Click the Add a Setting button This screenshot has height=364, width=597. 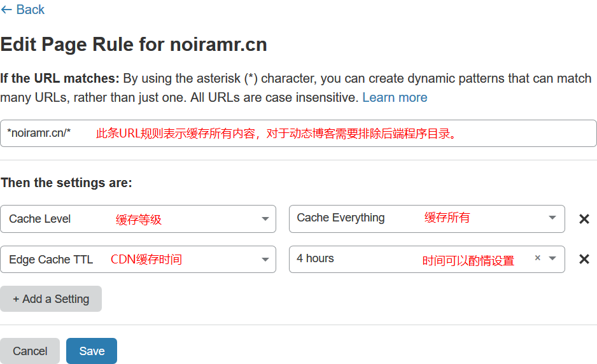(x=51, y=299)
